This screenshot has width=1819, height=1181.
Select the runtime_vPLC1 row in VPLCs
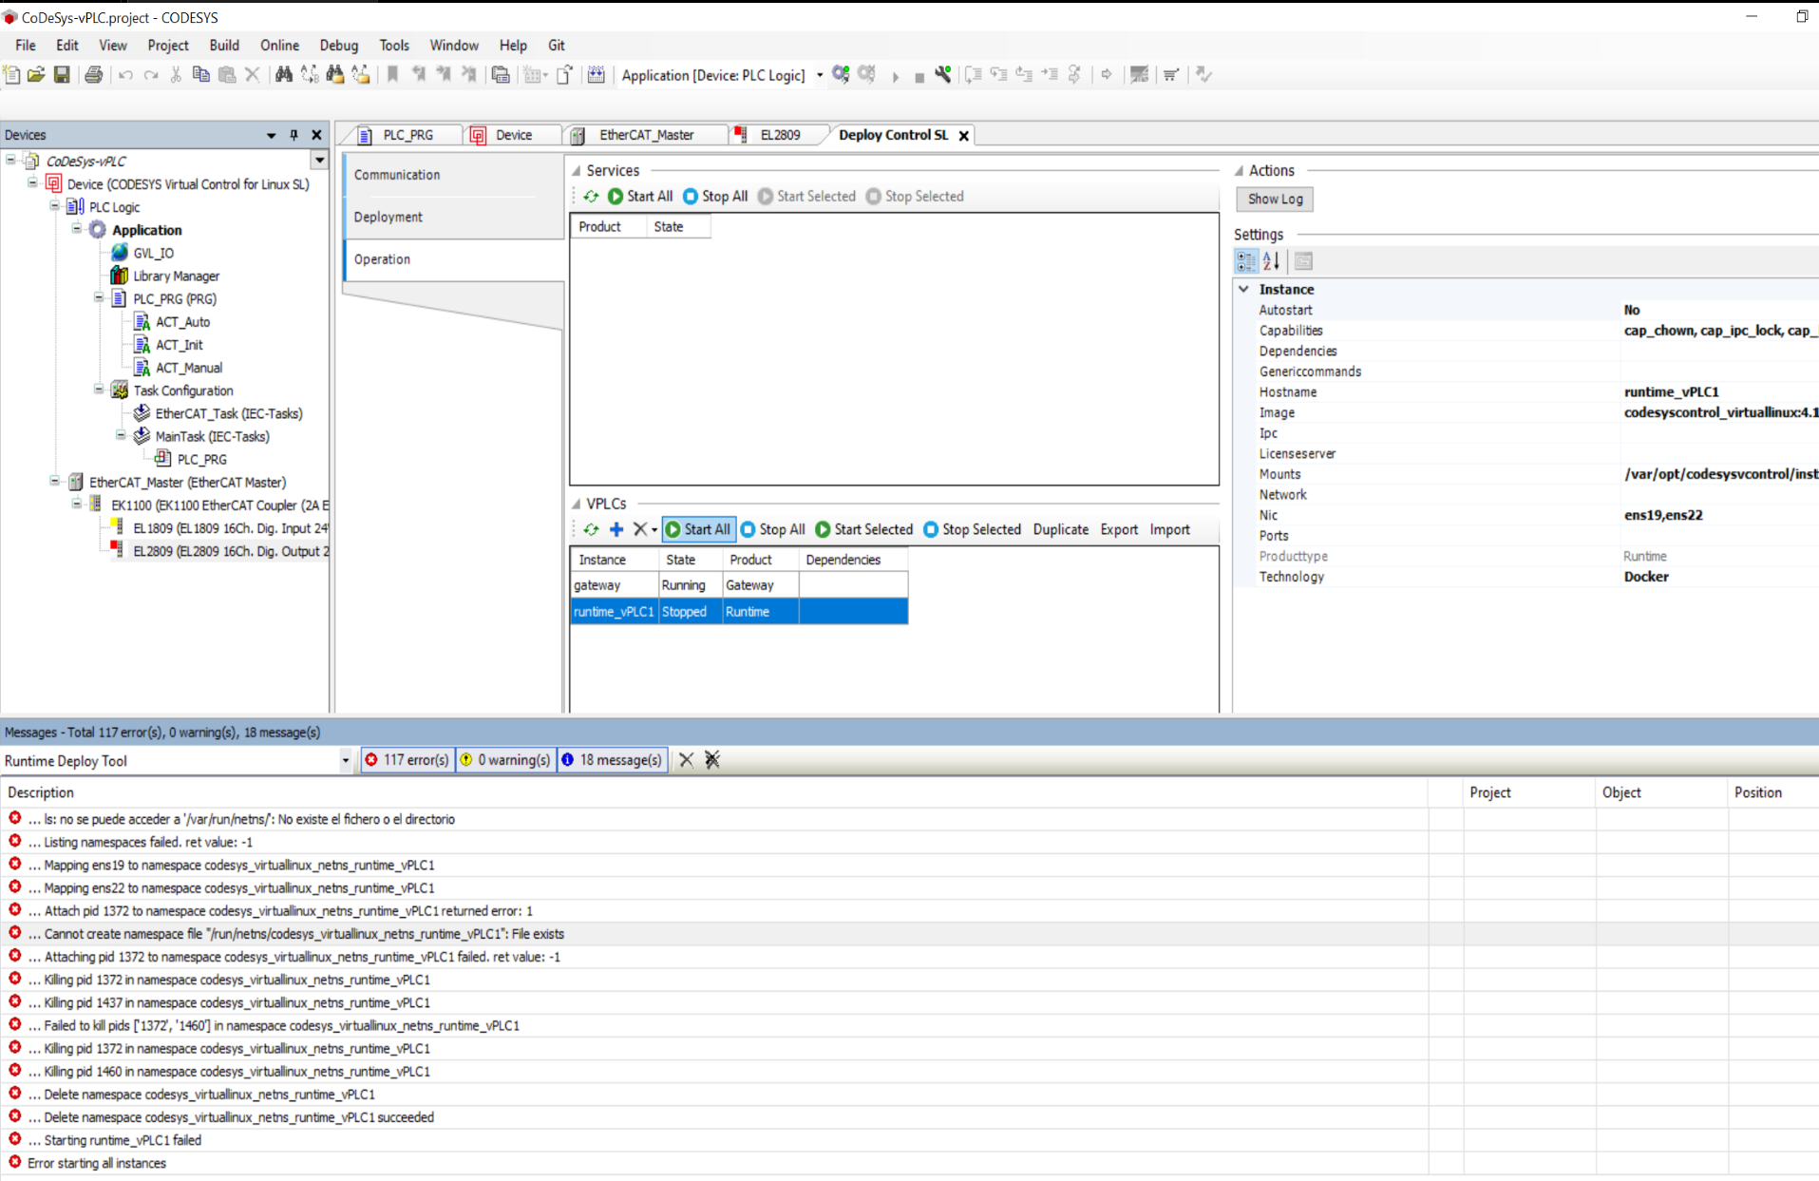pyautogui.click(x=613, y=612)
